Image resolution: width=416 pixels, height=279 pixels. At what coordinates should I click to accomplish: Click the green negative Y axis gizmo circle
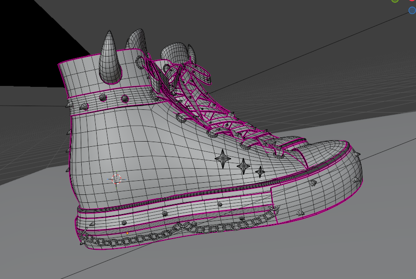(x=395, y=1)
